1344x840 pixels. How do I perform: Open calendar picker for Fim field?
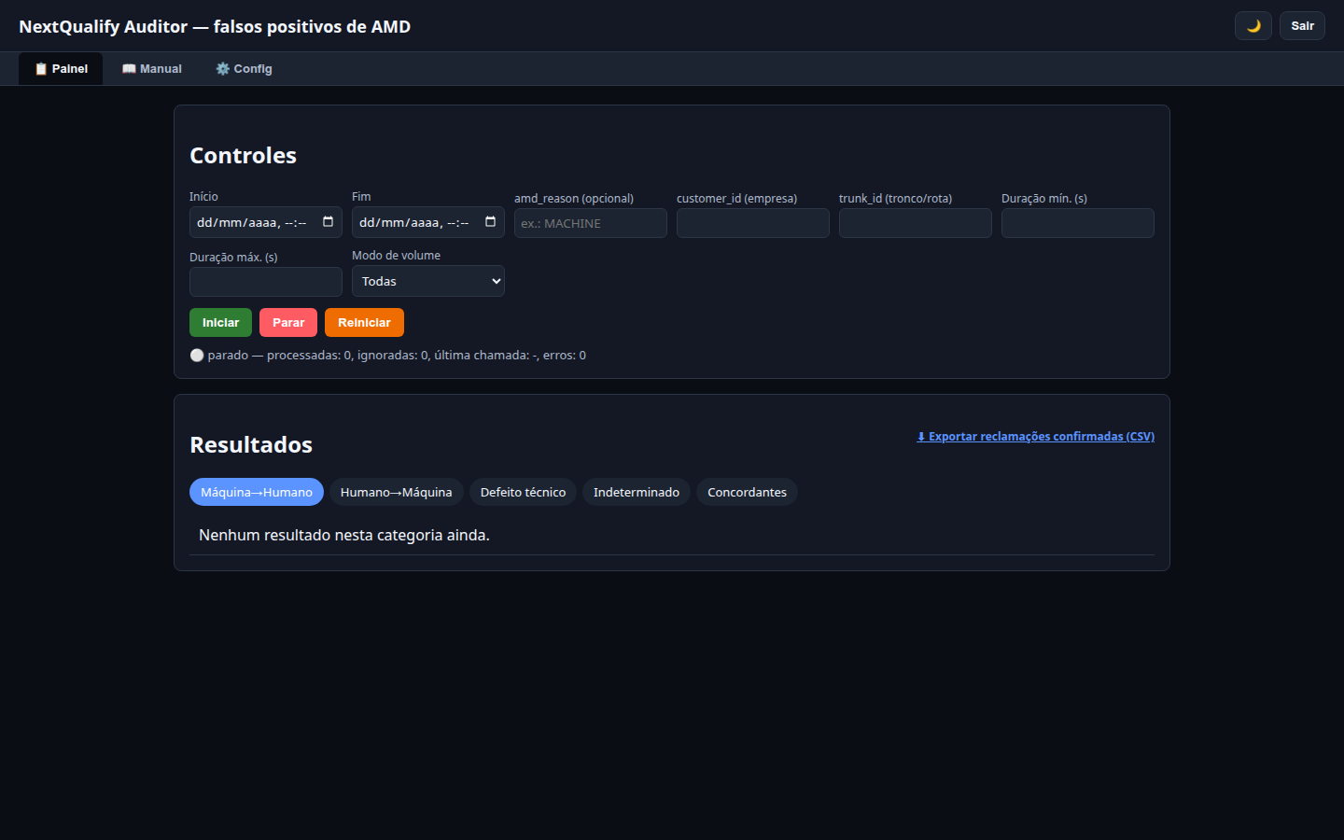(490, 222)
